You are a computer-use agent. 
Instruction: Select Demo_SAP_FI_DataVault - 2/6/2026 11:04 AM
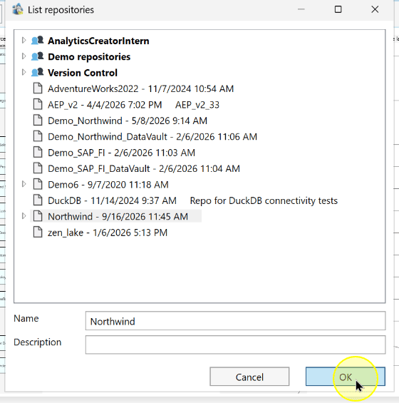coord(144,168)
